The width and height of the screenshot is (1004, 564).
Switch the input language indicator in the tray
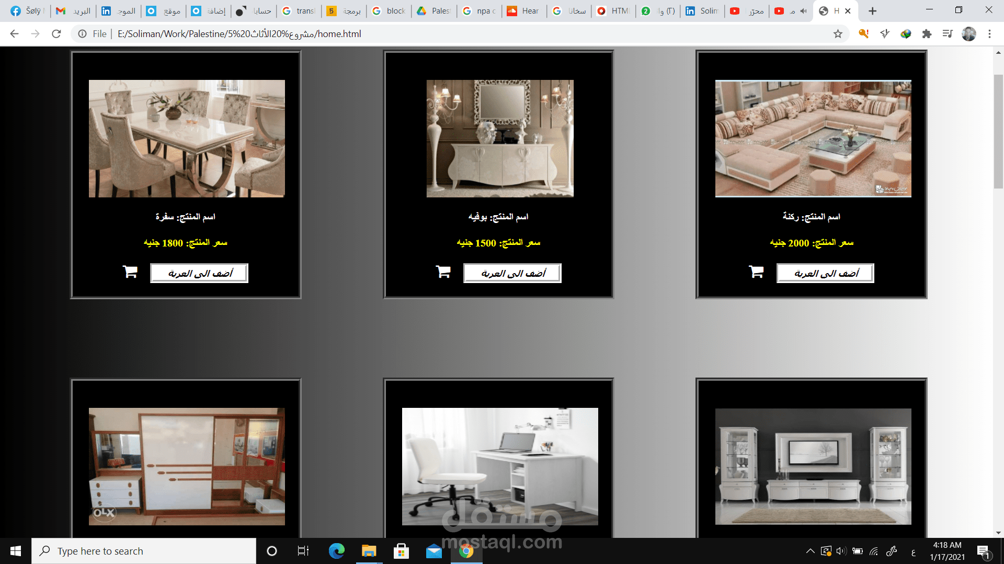[913, 551]
